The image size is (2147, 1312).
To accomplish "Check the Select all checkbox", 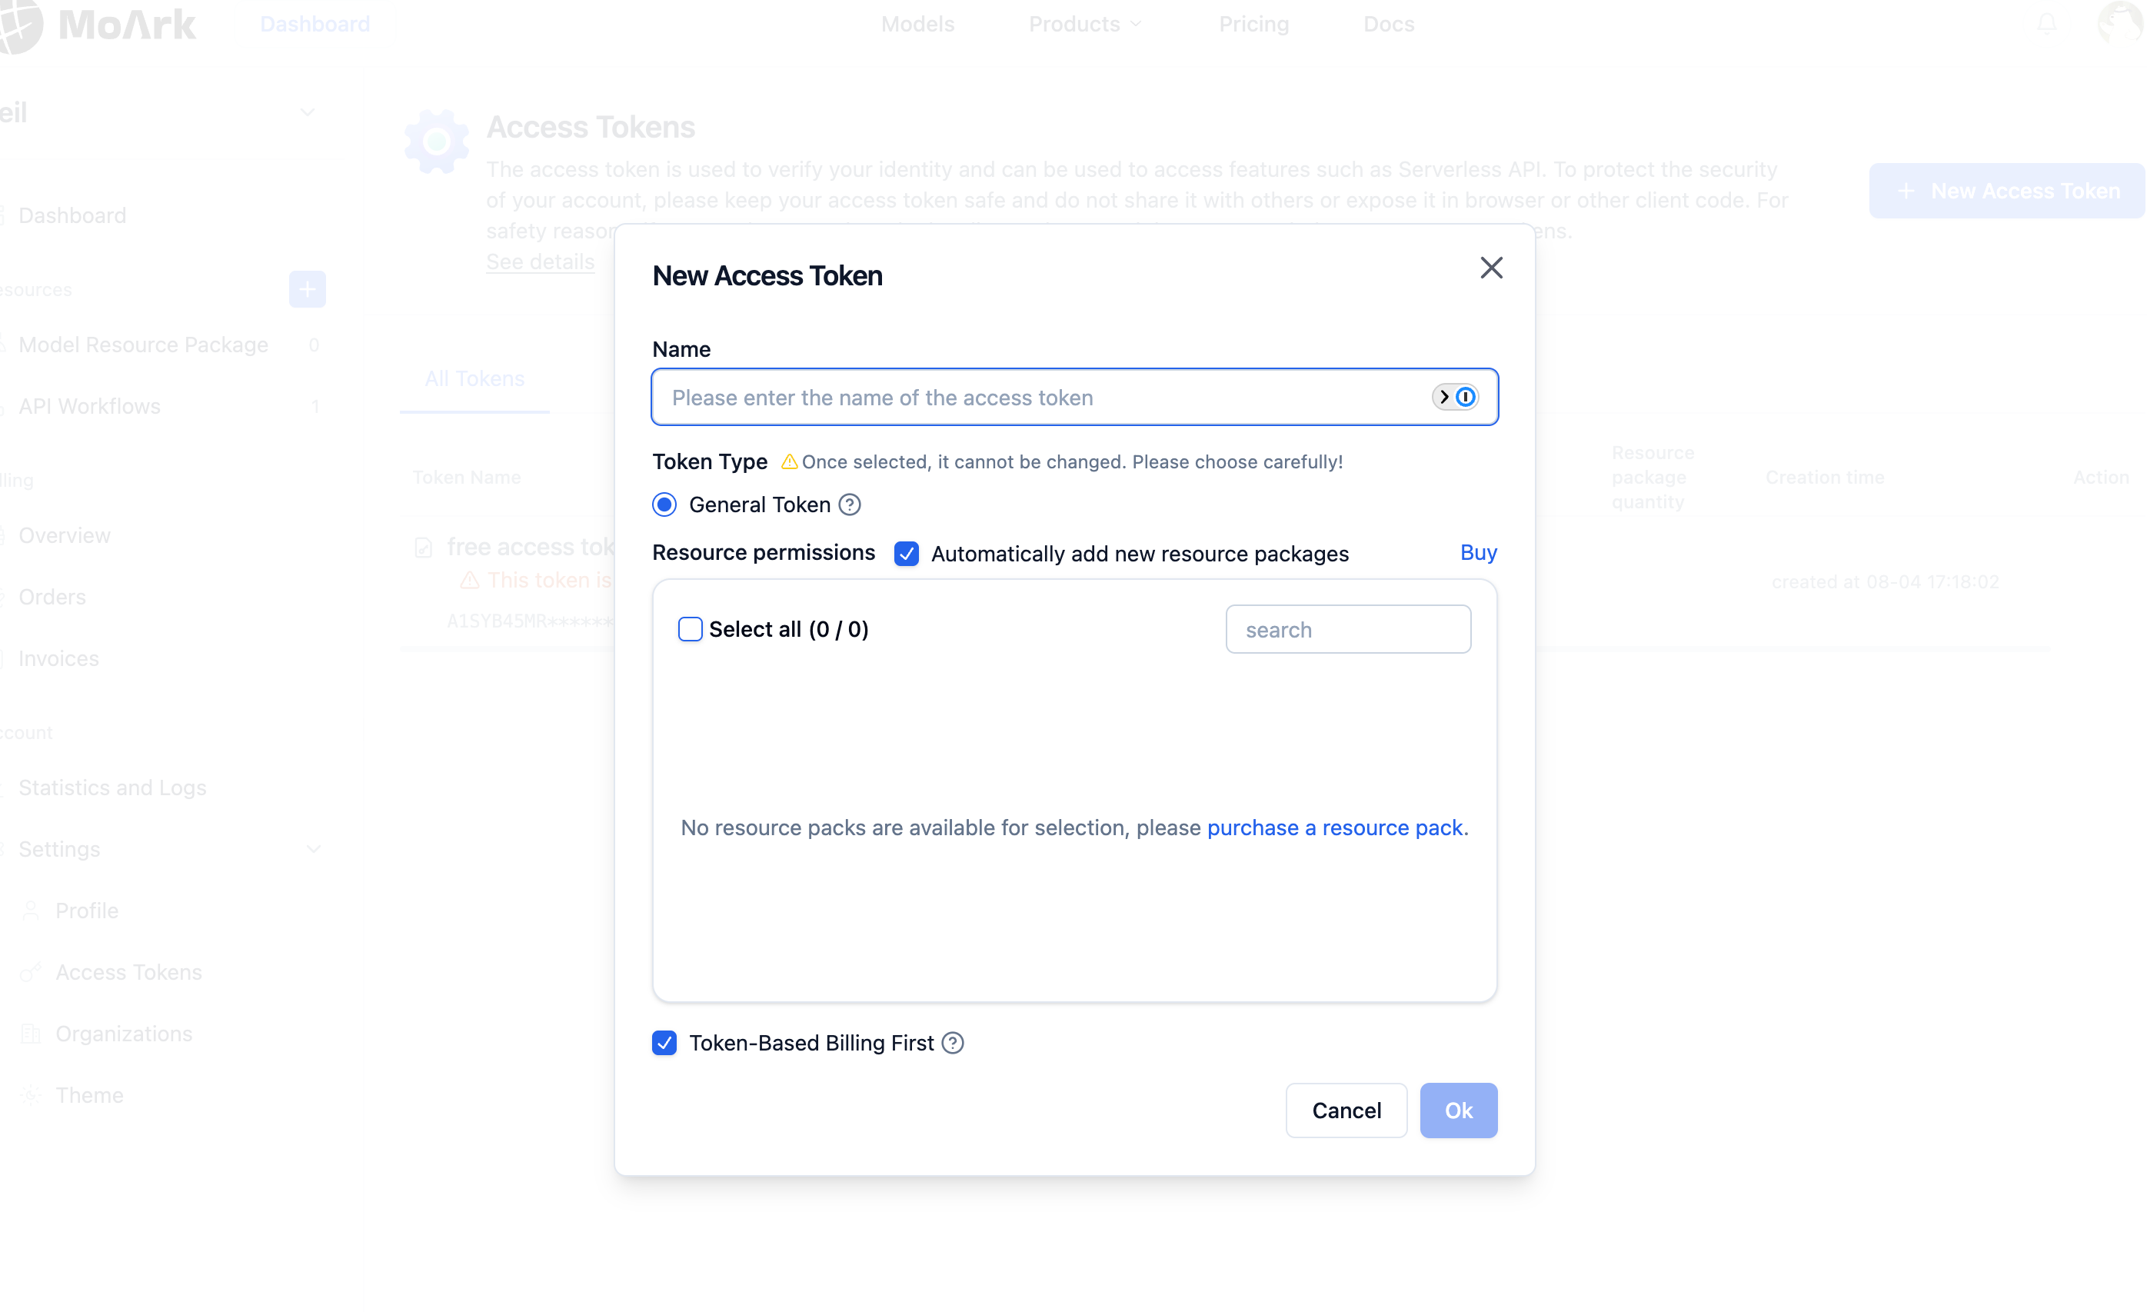I will point(690,629).
